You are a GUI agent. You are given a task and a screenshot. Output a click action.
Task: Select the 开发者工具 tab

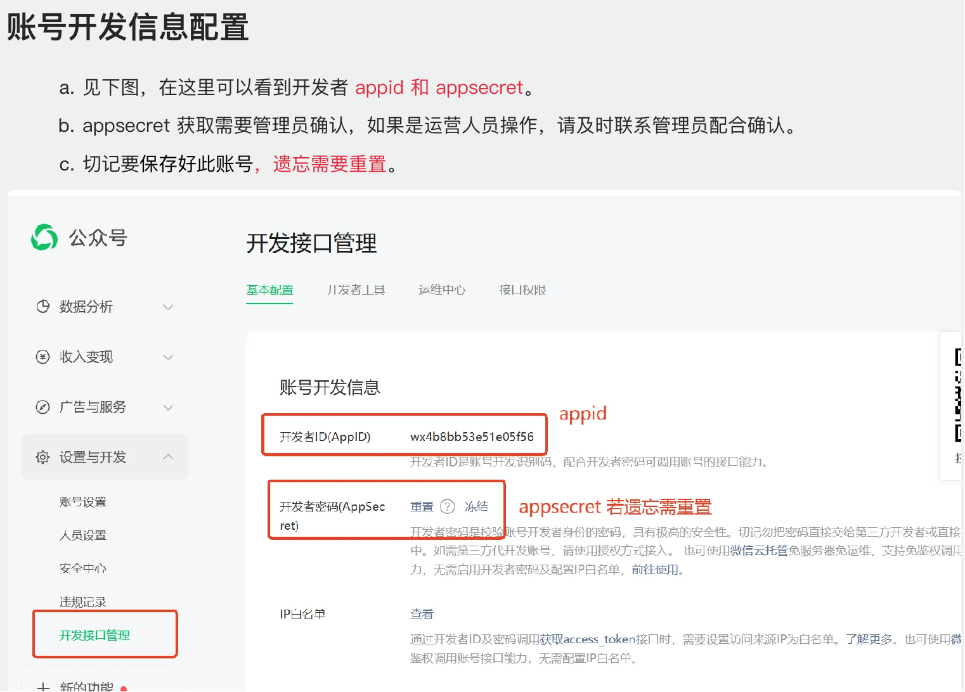[356, 290]
